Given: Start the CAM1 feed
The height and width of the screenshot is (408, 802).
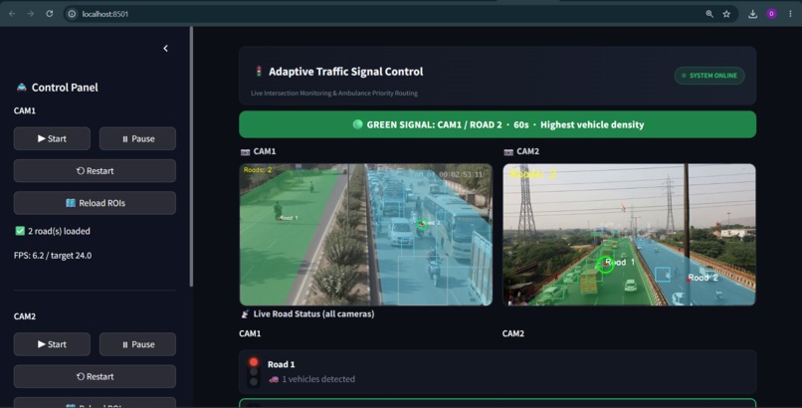Looking at the screenshot, I should coord(52,138).
